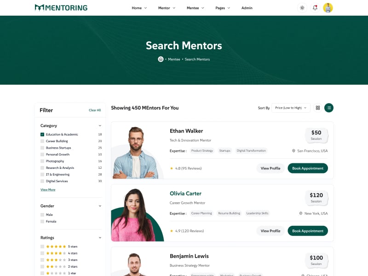
Task: Switch to list view layout
Action: (x=329, y=108)
